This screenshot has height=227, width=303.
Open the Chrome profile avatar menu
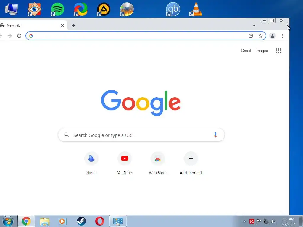pyautogui.click(x=273, y=36)
